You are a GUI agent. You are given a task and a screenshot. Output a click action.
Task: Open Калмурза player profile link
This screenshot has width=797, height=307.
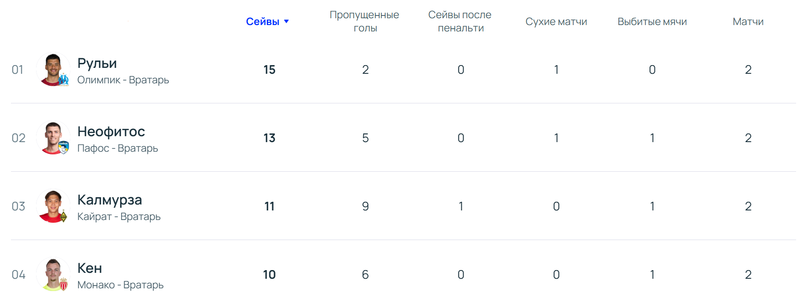pos(110,200)
